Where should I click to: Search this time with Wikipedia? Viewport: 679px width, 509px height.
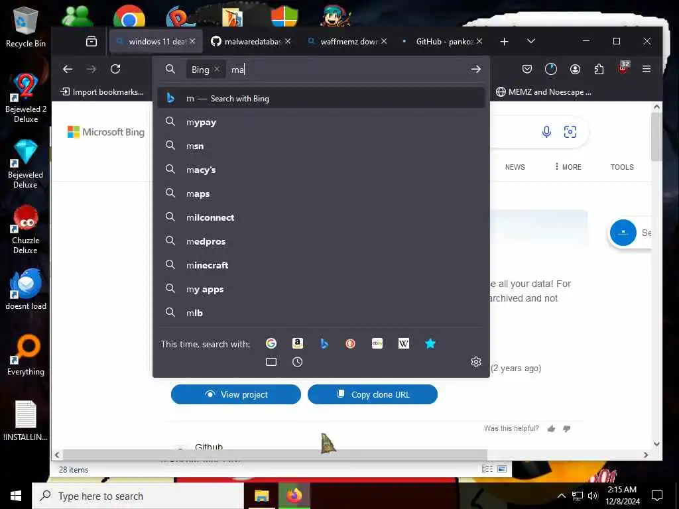click(x=404, y=344)
